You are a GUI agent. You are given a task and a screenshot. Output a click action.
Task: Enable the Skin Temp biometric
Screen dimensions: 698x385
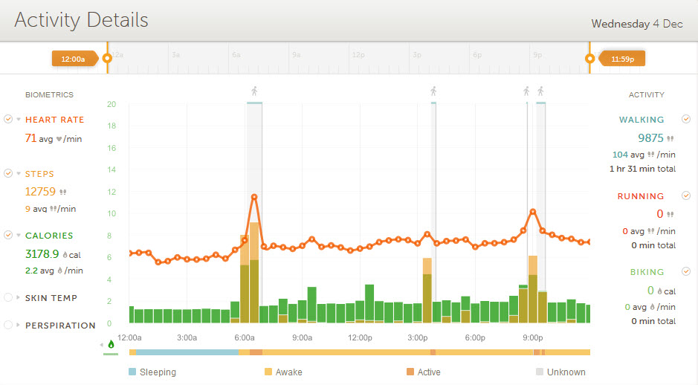coord(8,297)
